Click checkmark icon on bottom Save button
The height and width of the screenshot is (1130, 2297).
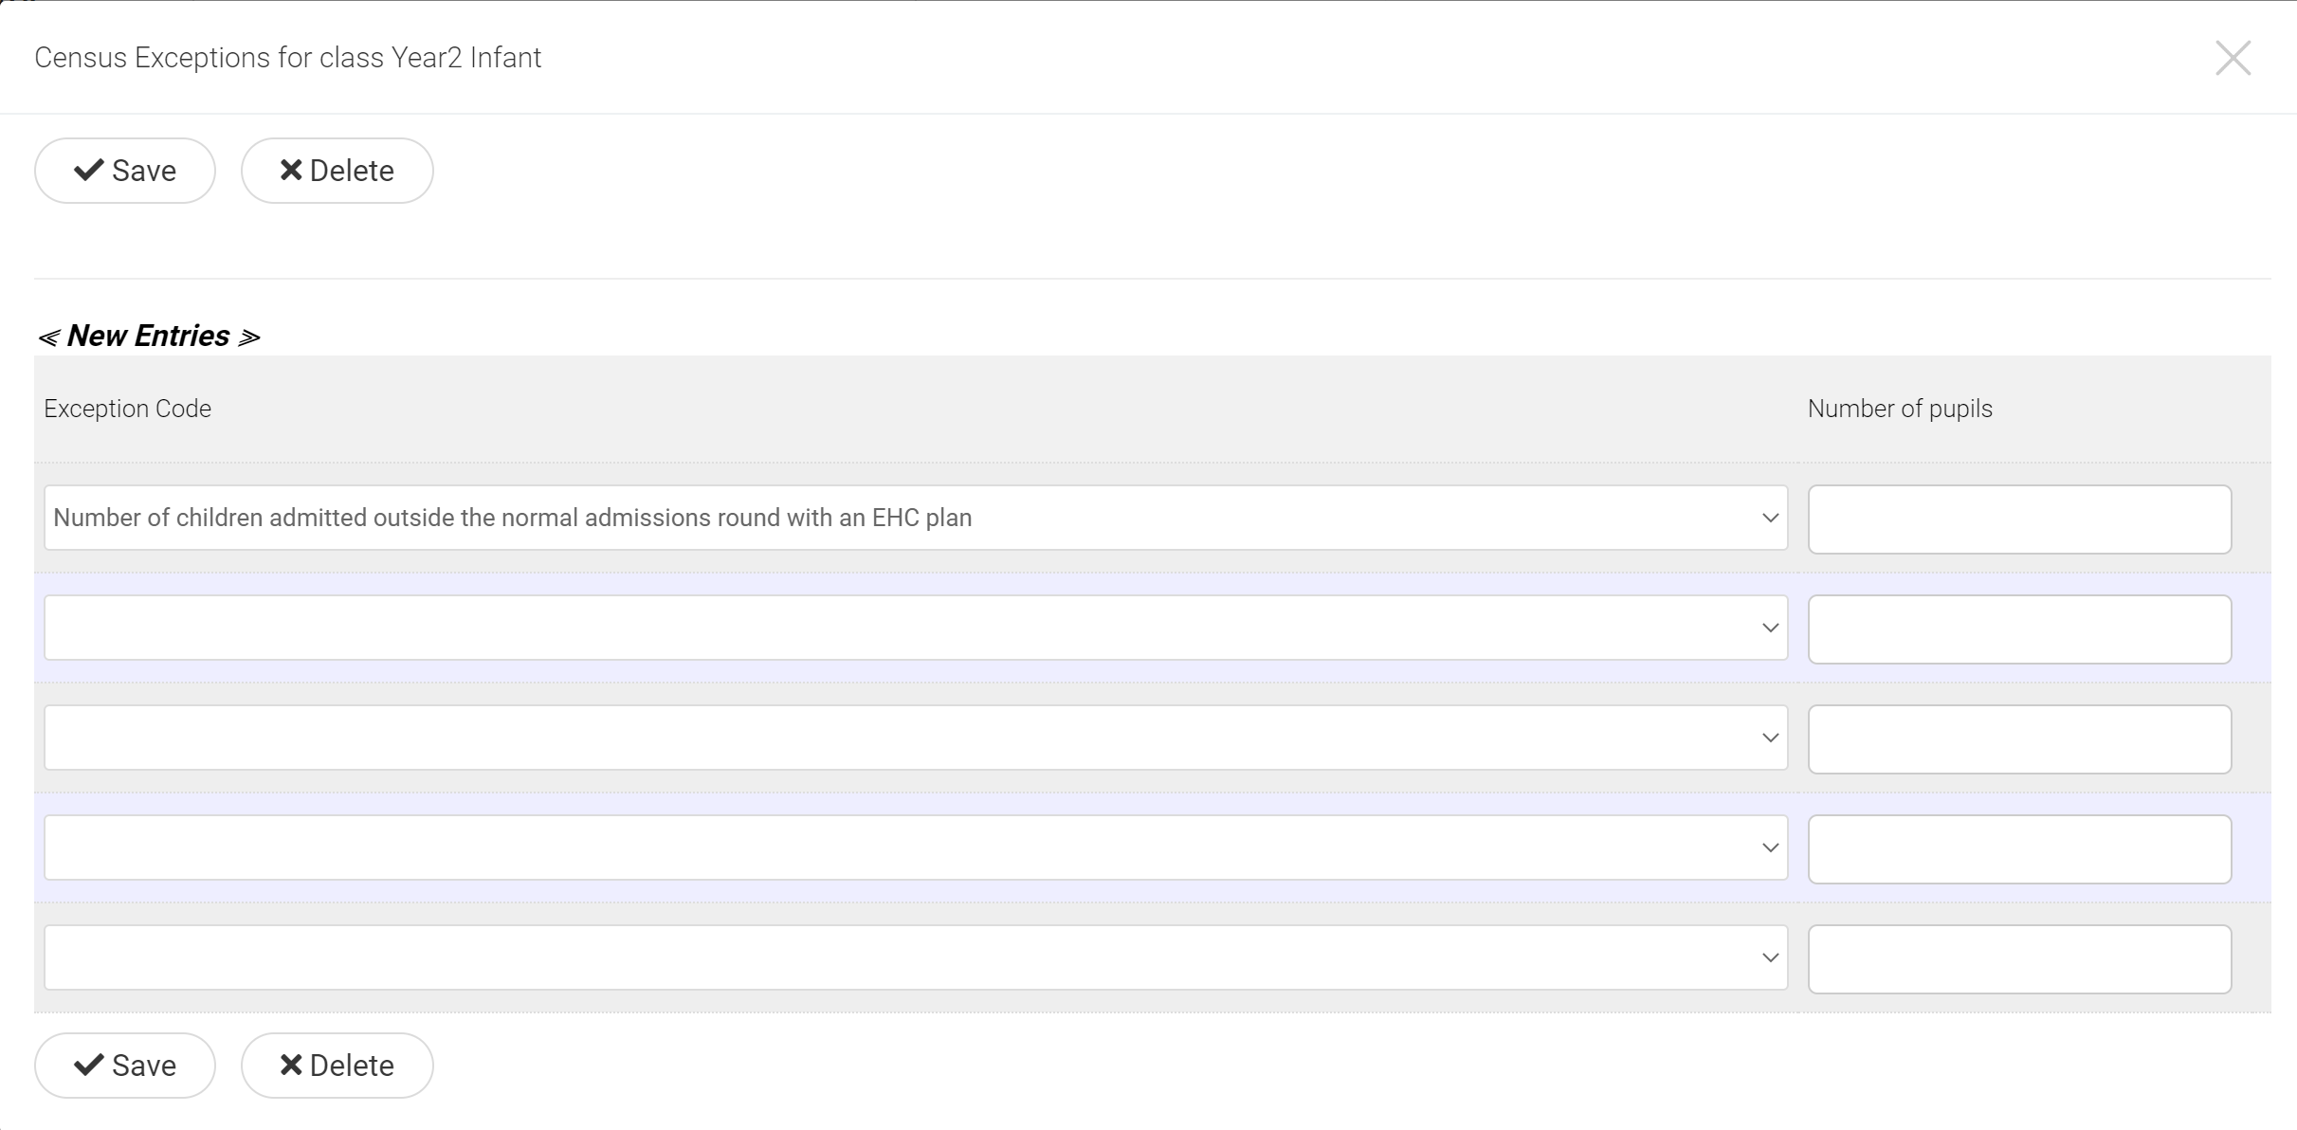(89, 1065)
